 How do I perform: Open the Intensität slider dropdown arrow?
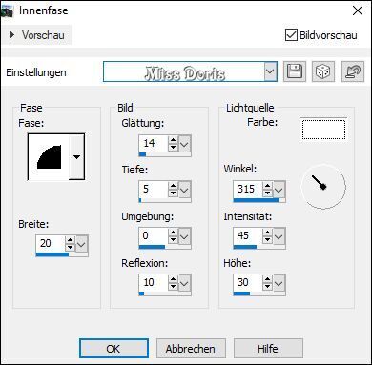[x=279, y=236]
